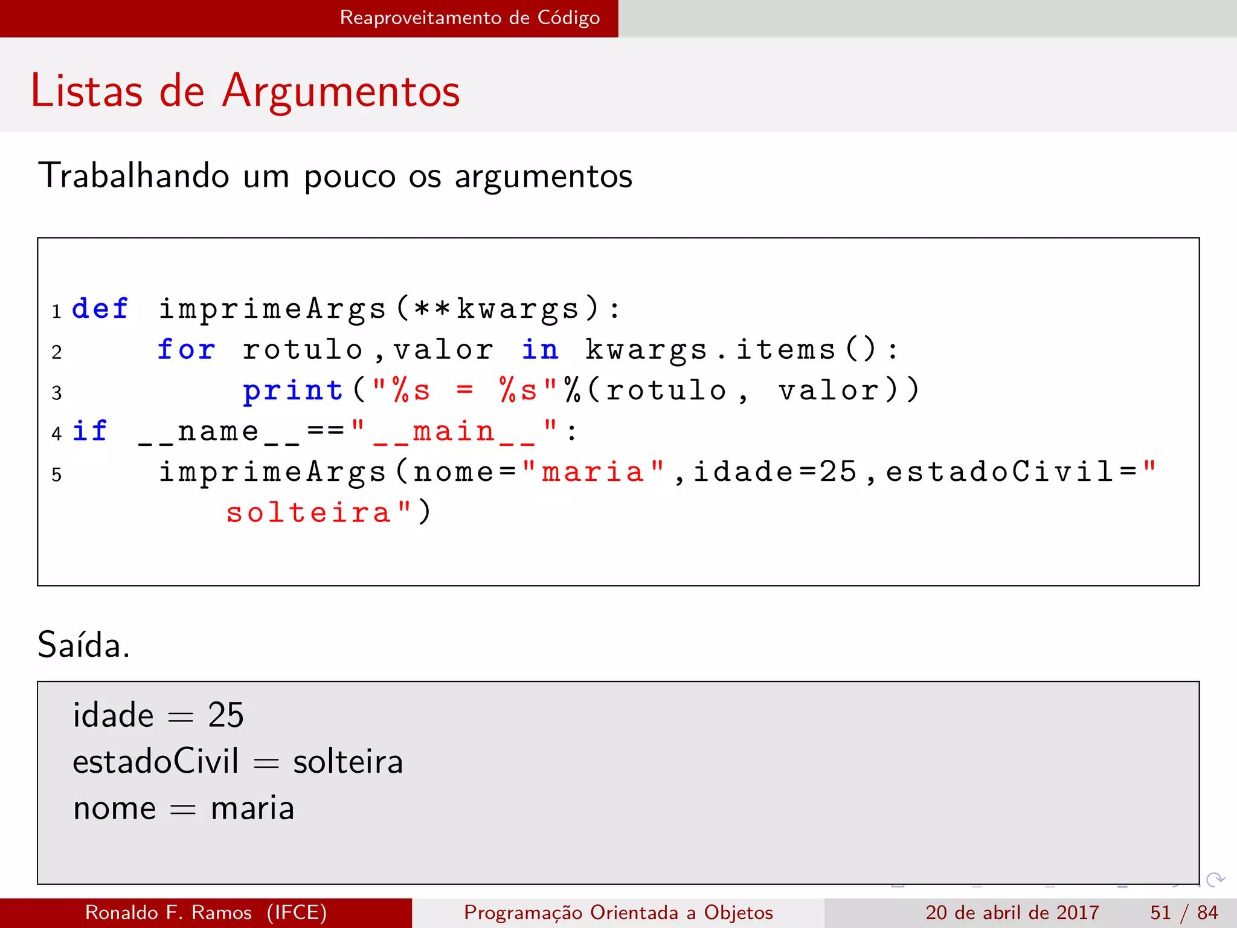This screenshot has height=928, width=1237.
Task: Click 'imprimeArgs(**kwargs):' on code line 1
Action: [x=390, y=310]
